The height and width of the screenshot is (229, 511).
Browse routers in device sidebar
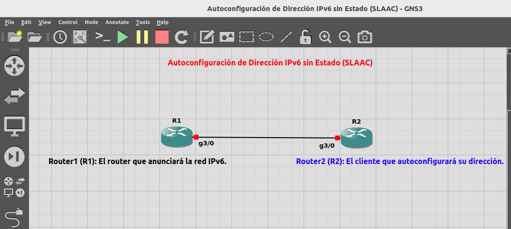tap(14, 65)
